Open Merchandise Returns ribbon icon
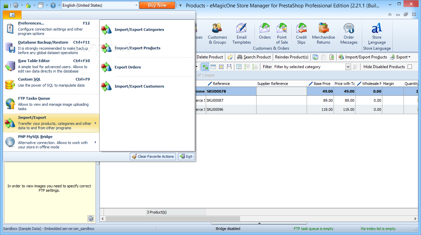The width and height of the screenshot is (421, 235). coord(323,34)
